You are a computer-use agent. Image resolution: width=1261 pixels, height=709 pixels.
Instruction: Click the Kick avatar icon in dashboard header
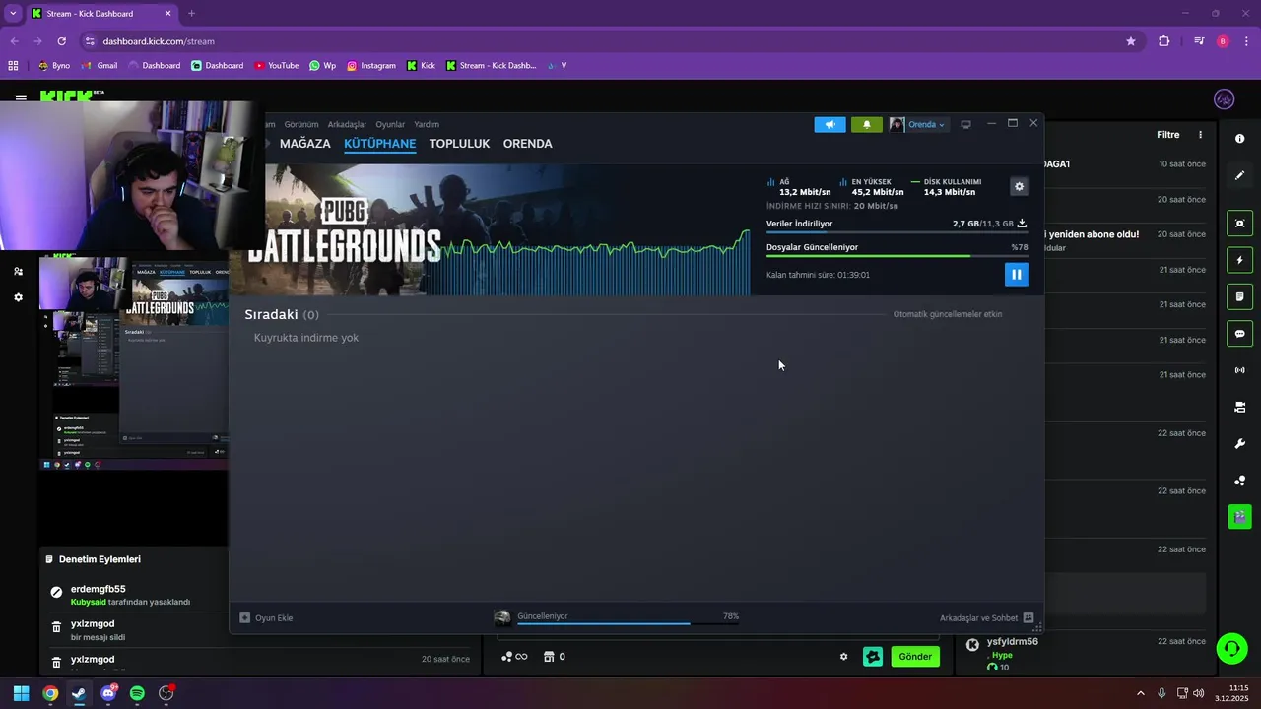click(1224, 99)
